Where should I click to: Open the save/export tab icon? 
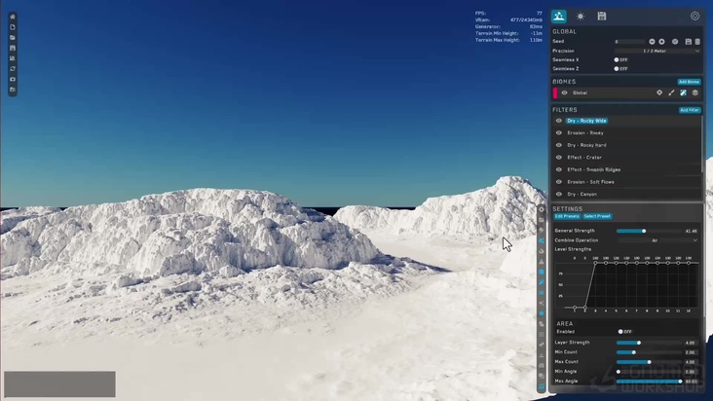coord(602,17)
